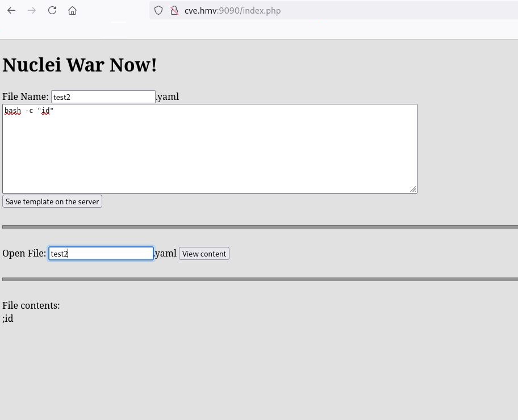Click the Open File input field
This screenshot has width=518, height=420.
pyautogui.click(x=101, y=254)
